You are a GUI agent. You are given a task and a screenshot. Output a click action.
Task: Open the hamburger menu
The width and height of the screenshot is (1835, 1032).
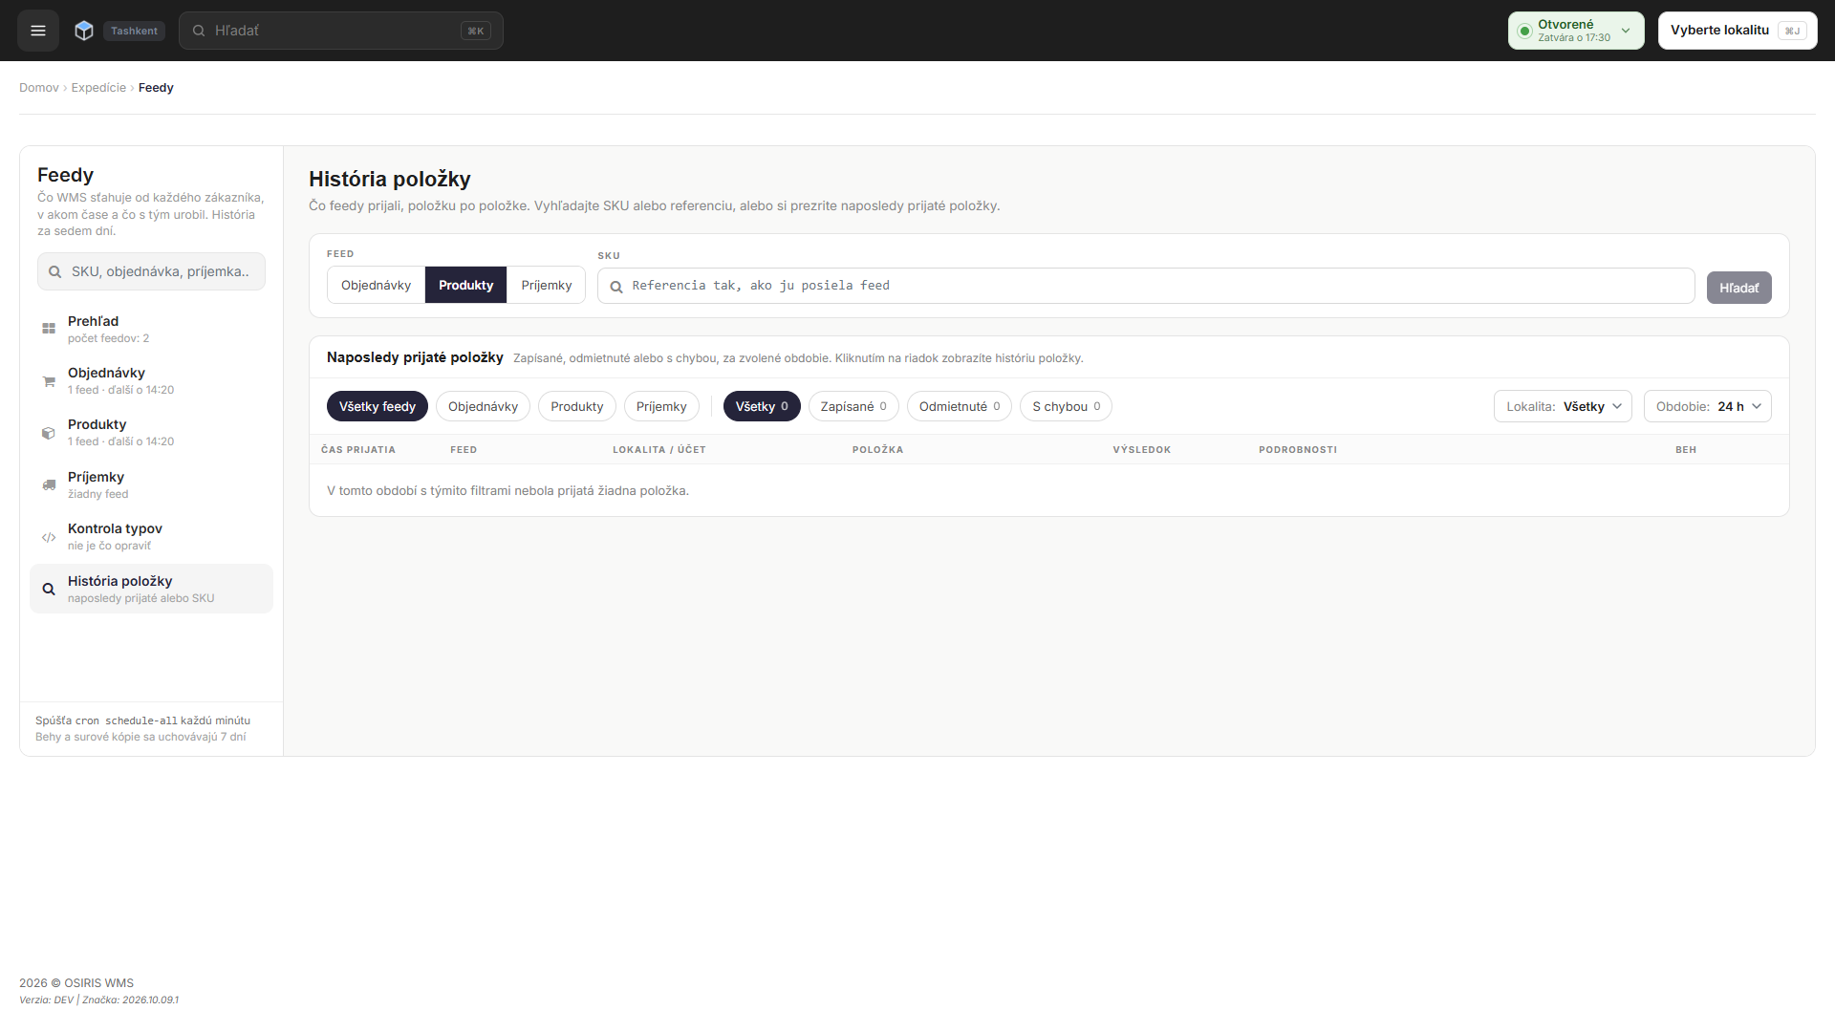tap(38, 31)
